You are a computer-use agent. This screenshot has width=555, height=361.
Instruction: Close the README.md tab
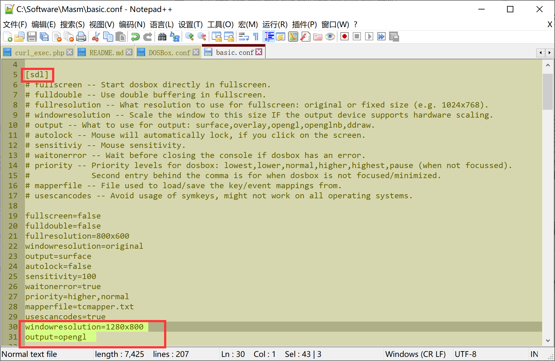tap(129, 52)
